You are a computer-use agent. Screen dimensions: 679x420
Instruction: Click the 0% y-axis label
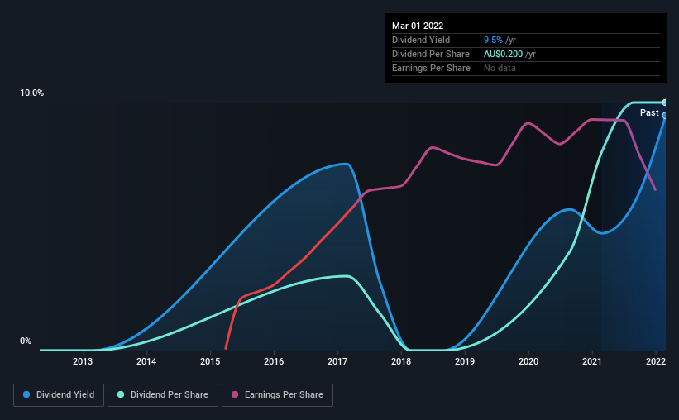click(26, 341)
